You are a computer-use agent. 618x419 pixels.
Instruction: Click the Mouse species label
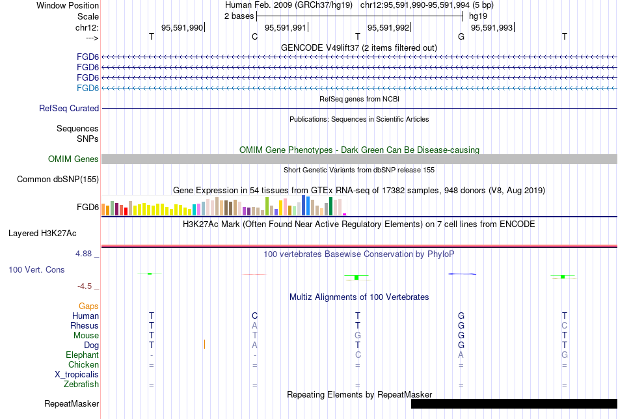[x=86, y=336]
